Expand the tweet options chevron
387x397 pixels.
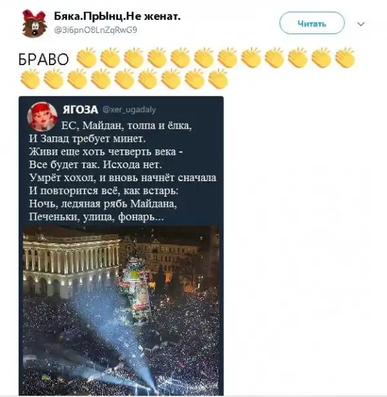(x=361, y=24)
